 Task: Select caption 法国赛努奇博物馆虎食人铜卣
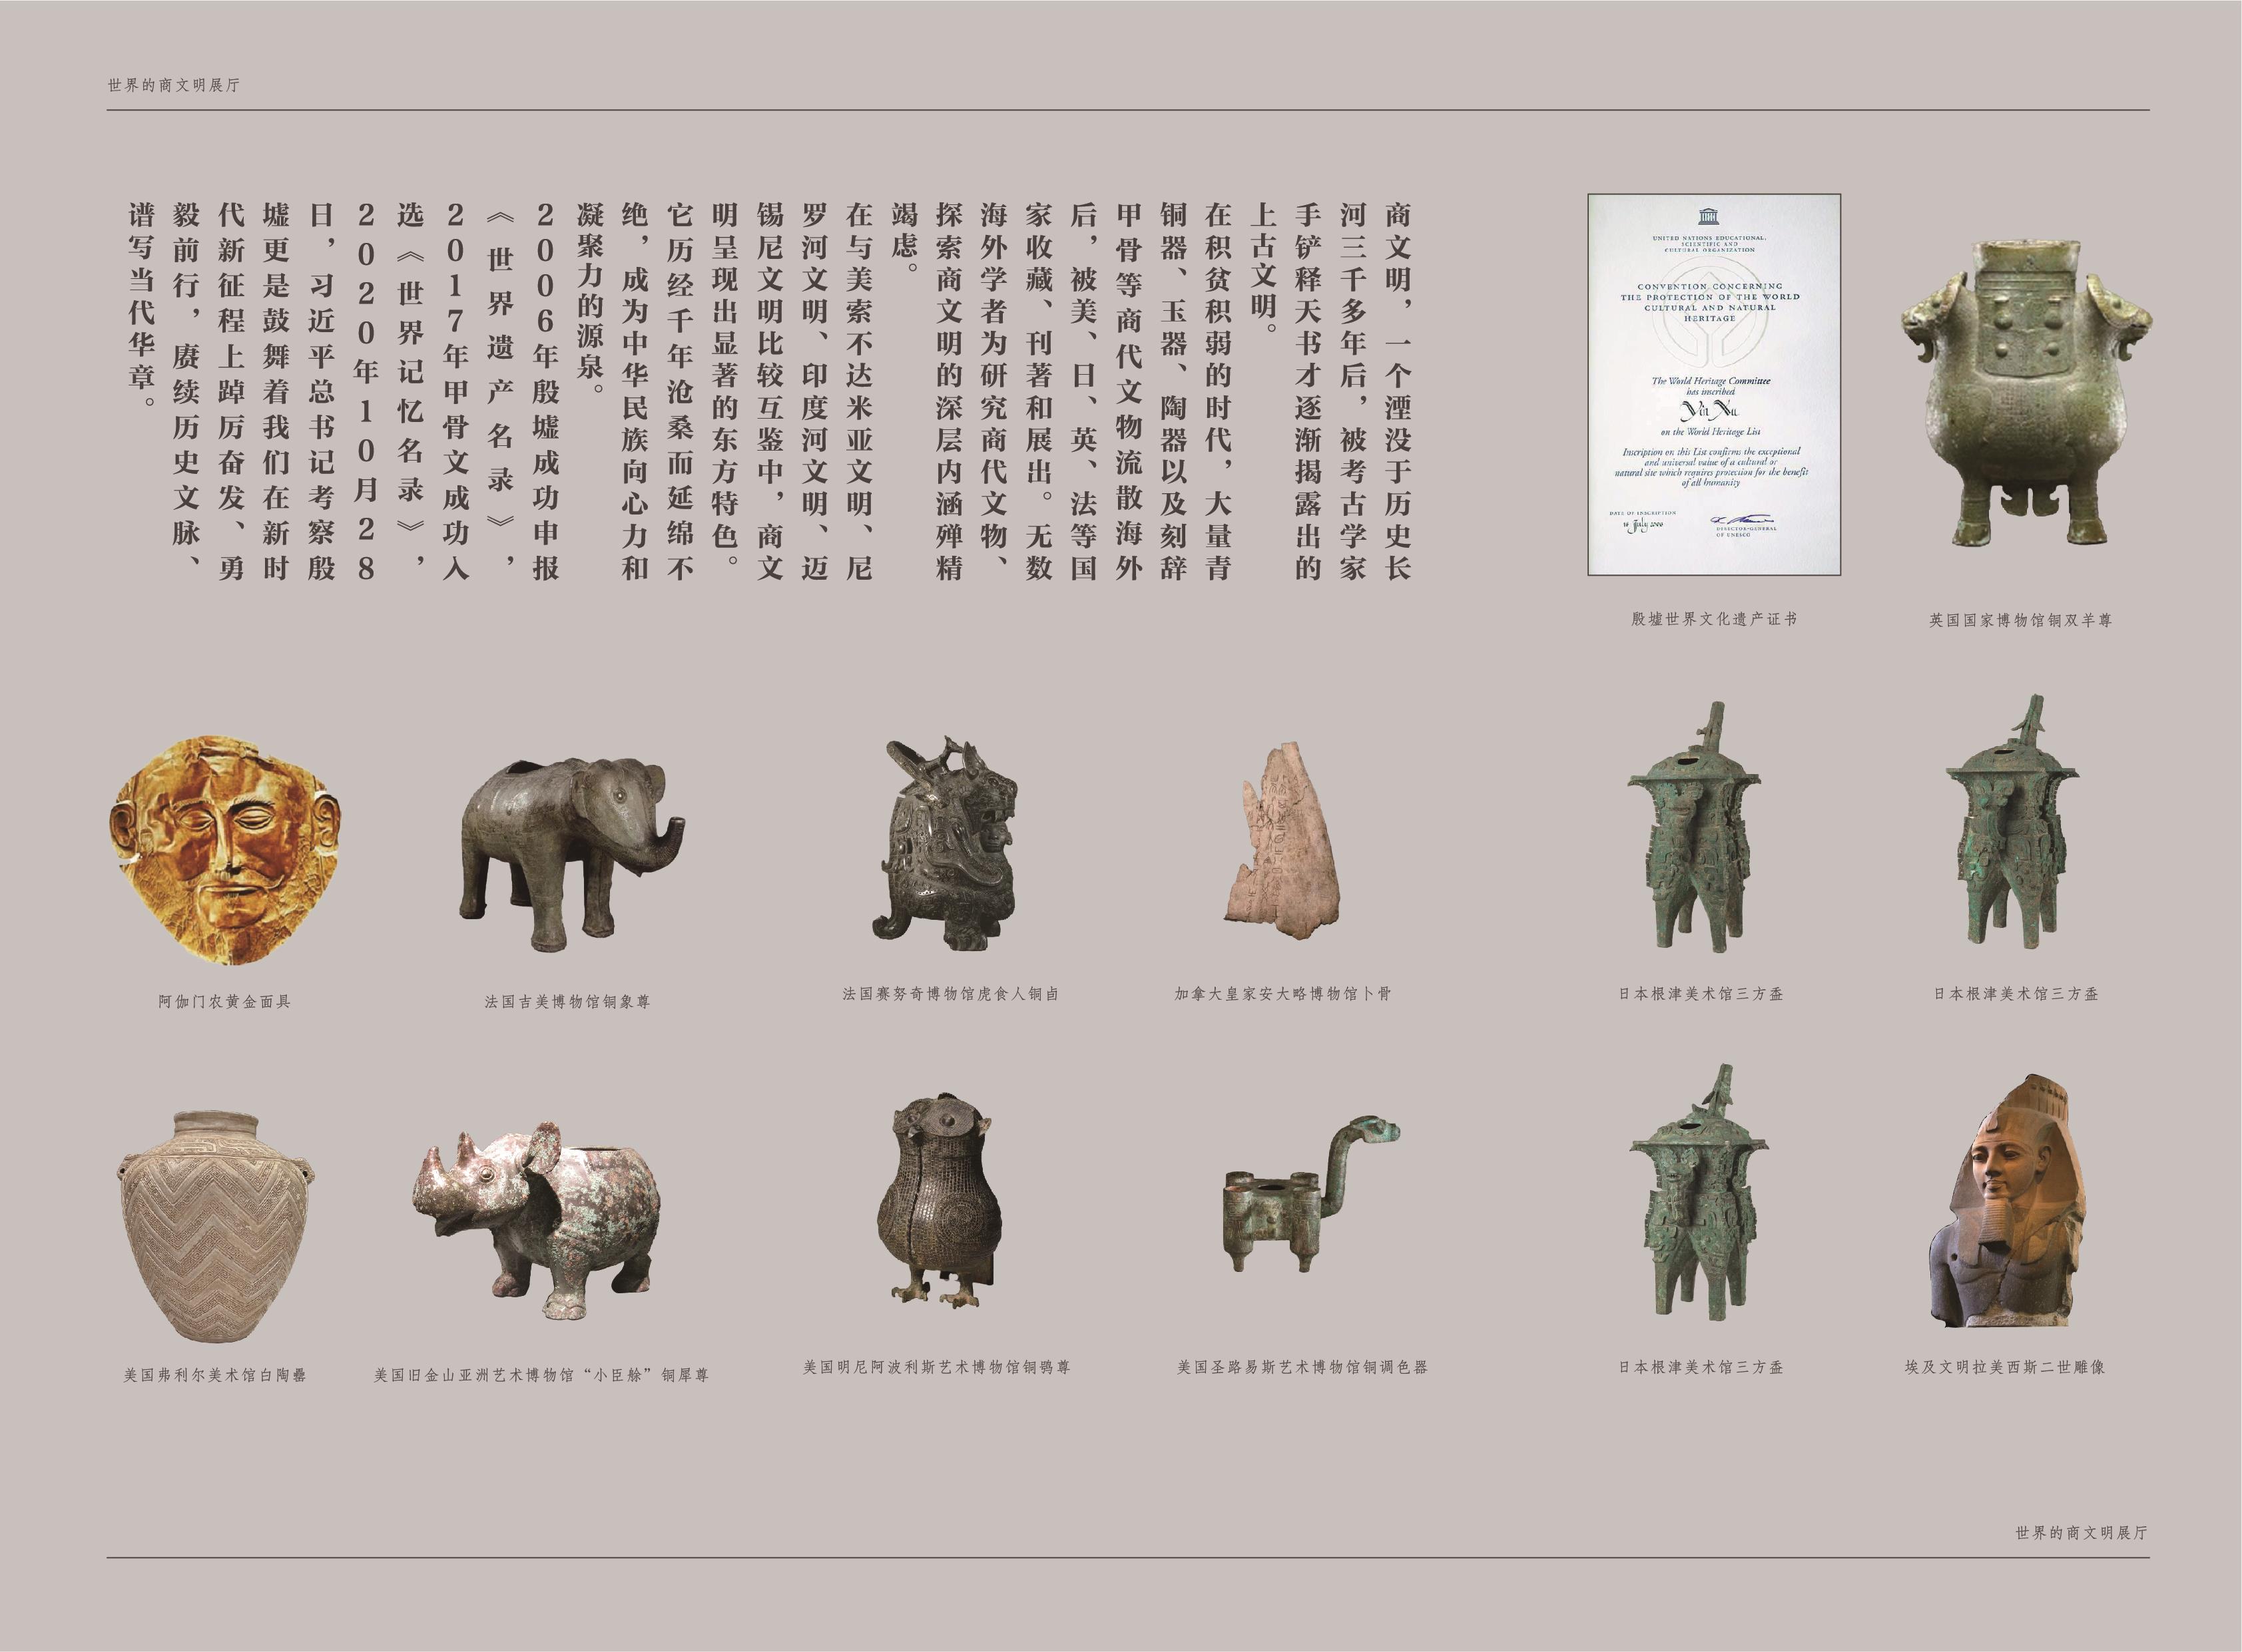[x=950, y=994]
